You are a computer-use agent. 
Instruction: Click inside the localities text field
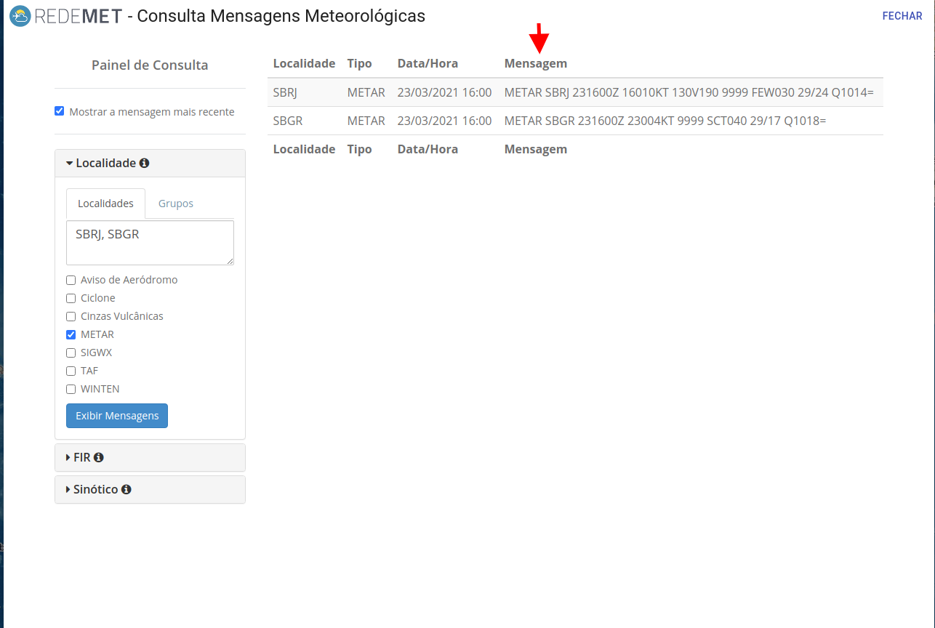pos(149,242)
